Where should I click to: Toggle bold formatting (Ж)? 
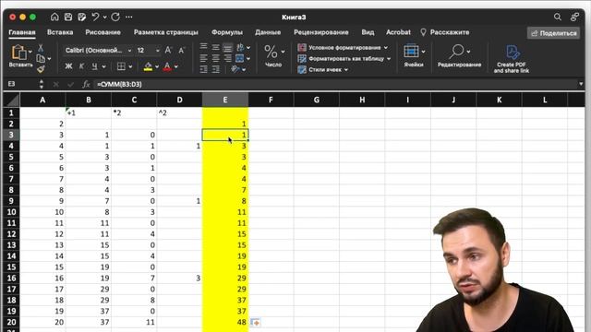(68, 66)
